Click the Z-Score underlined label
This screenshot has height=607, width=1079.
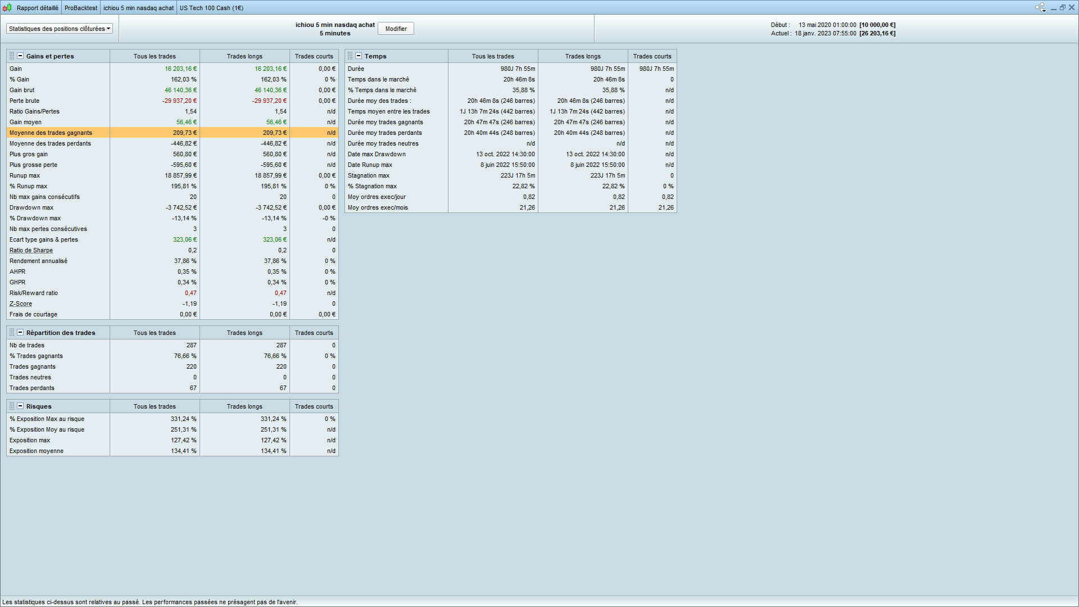coord(20,304)
